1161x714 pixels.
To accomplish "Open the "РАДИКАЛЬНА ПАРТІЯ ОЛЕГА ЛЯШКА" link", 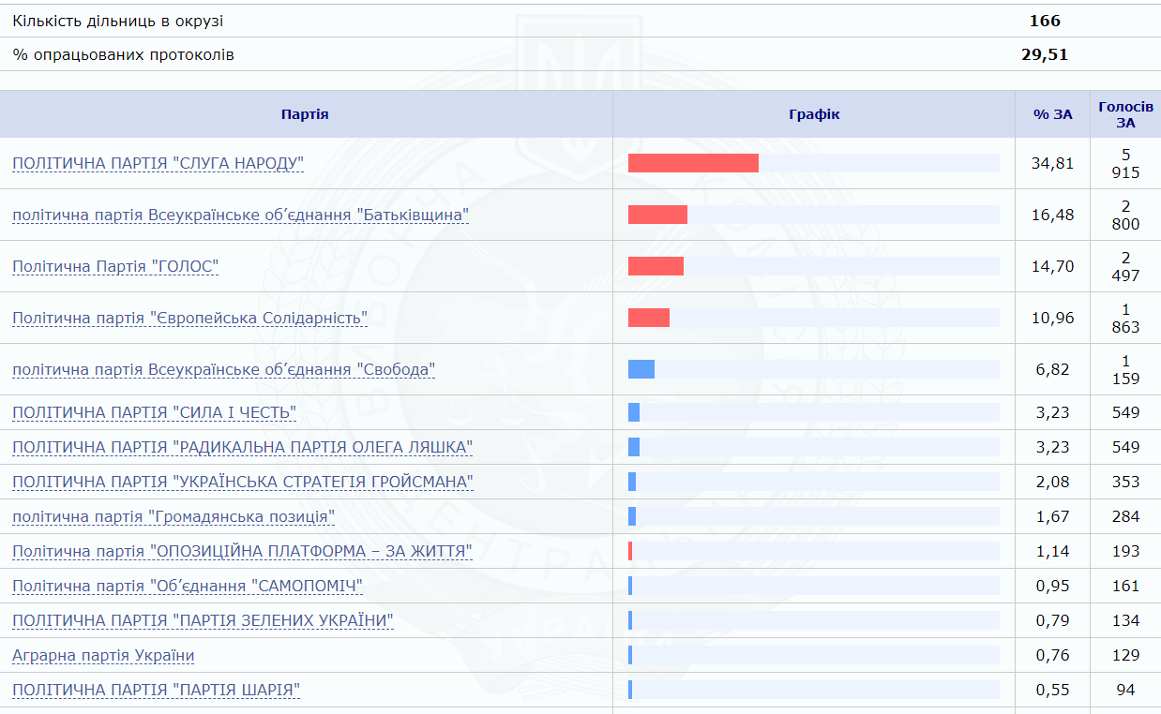I will tap(243, 447).
